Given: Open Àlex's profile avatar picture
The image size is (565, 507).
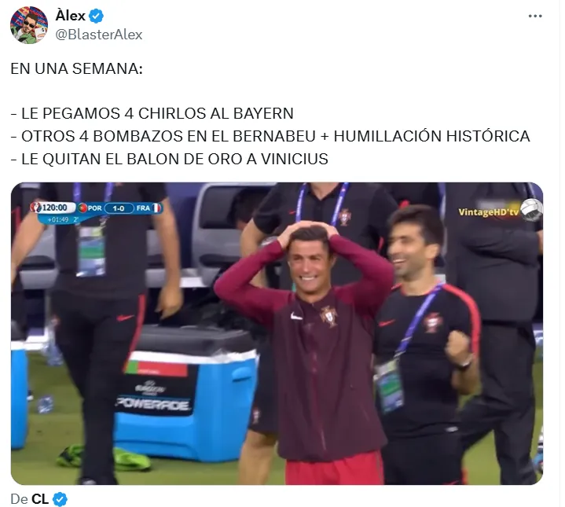Looking at the screenshot, I should (x=29, y=25).
